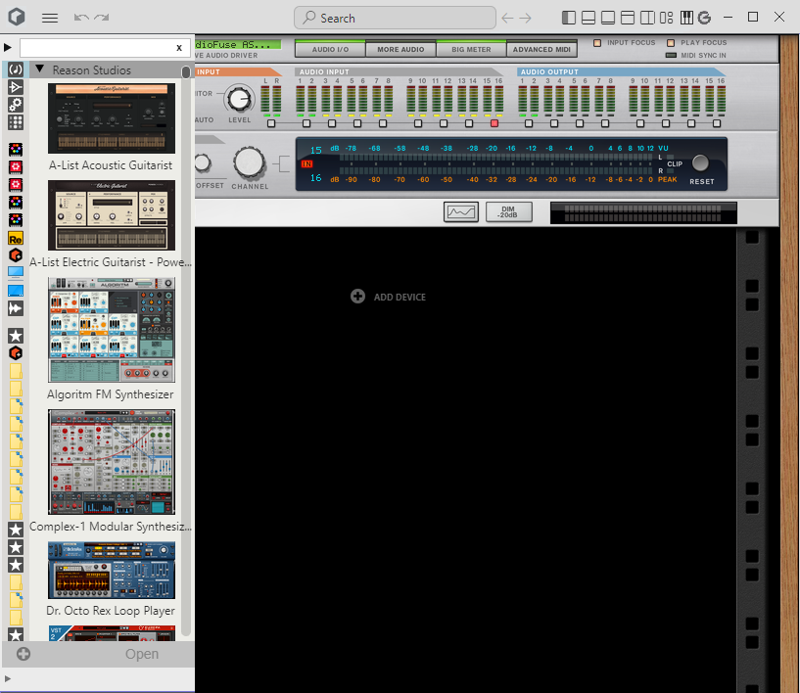Toggle the red checkbox under audio input 15-16
The height and width of the screenshot is (693, 800).
coord(494,123)
